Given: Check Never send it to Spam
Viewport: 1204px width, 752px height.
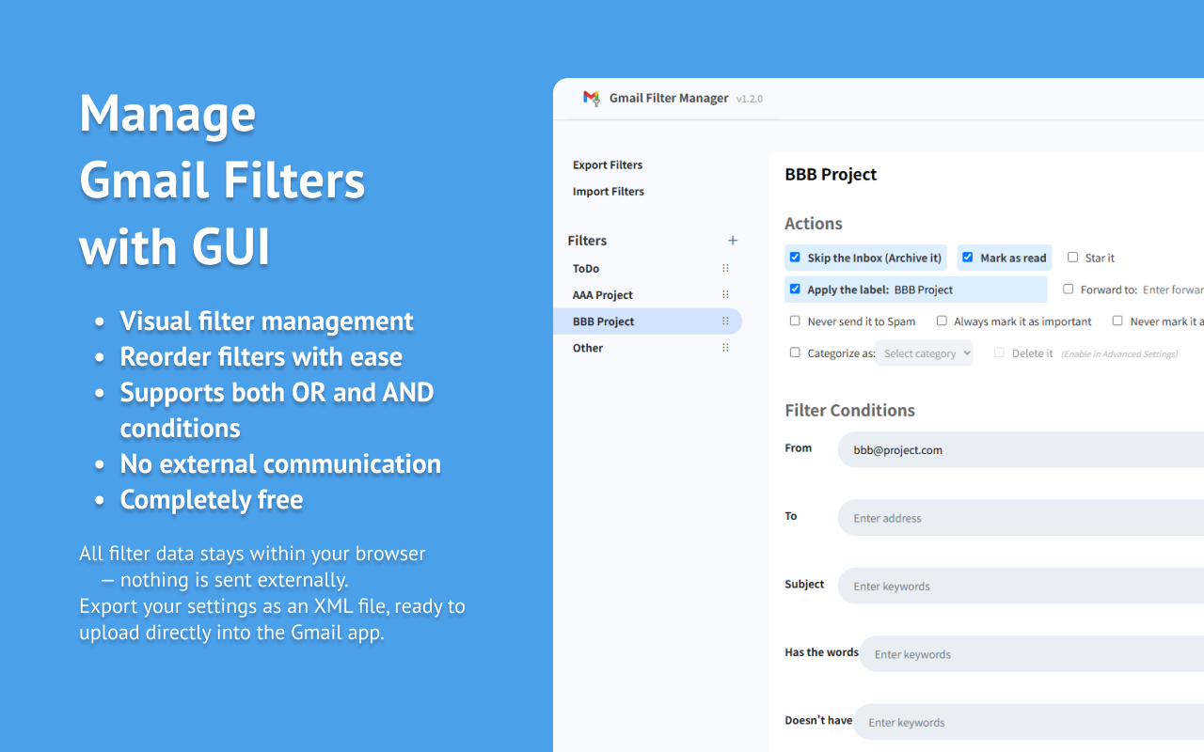Looking at the screenshot, I should [795, 321].
